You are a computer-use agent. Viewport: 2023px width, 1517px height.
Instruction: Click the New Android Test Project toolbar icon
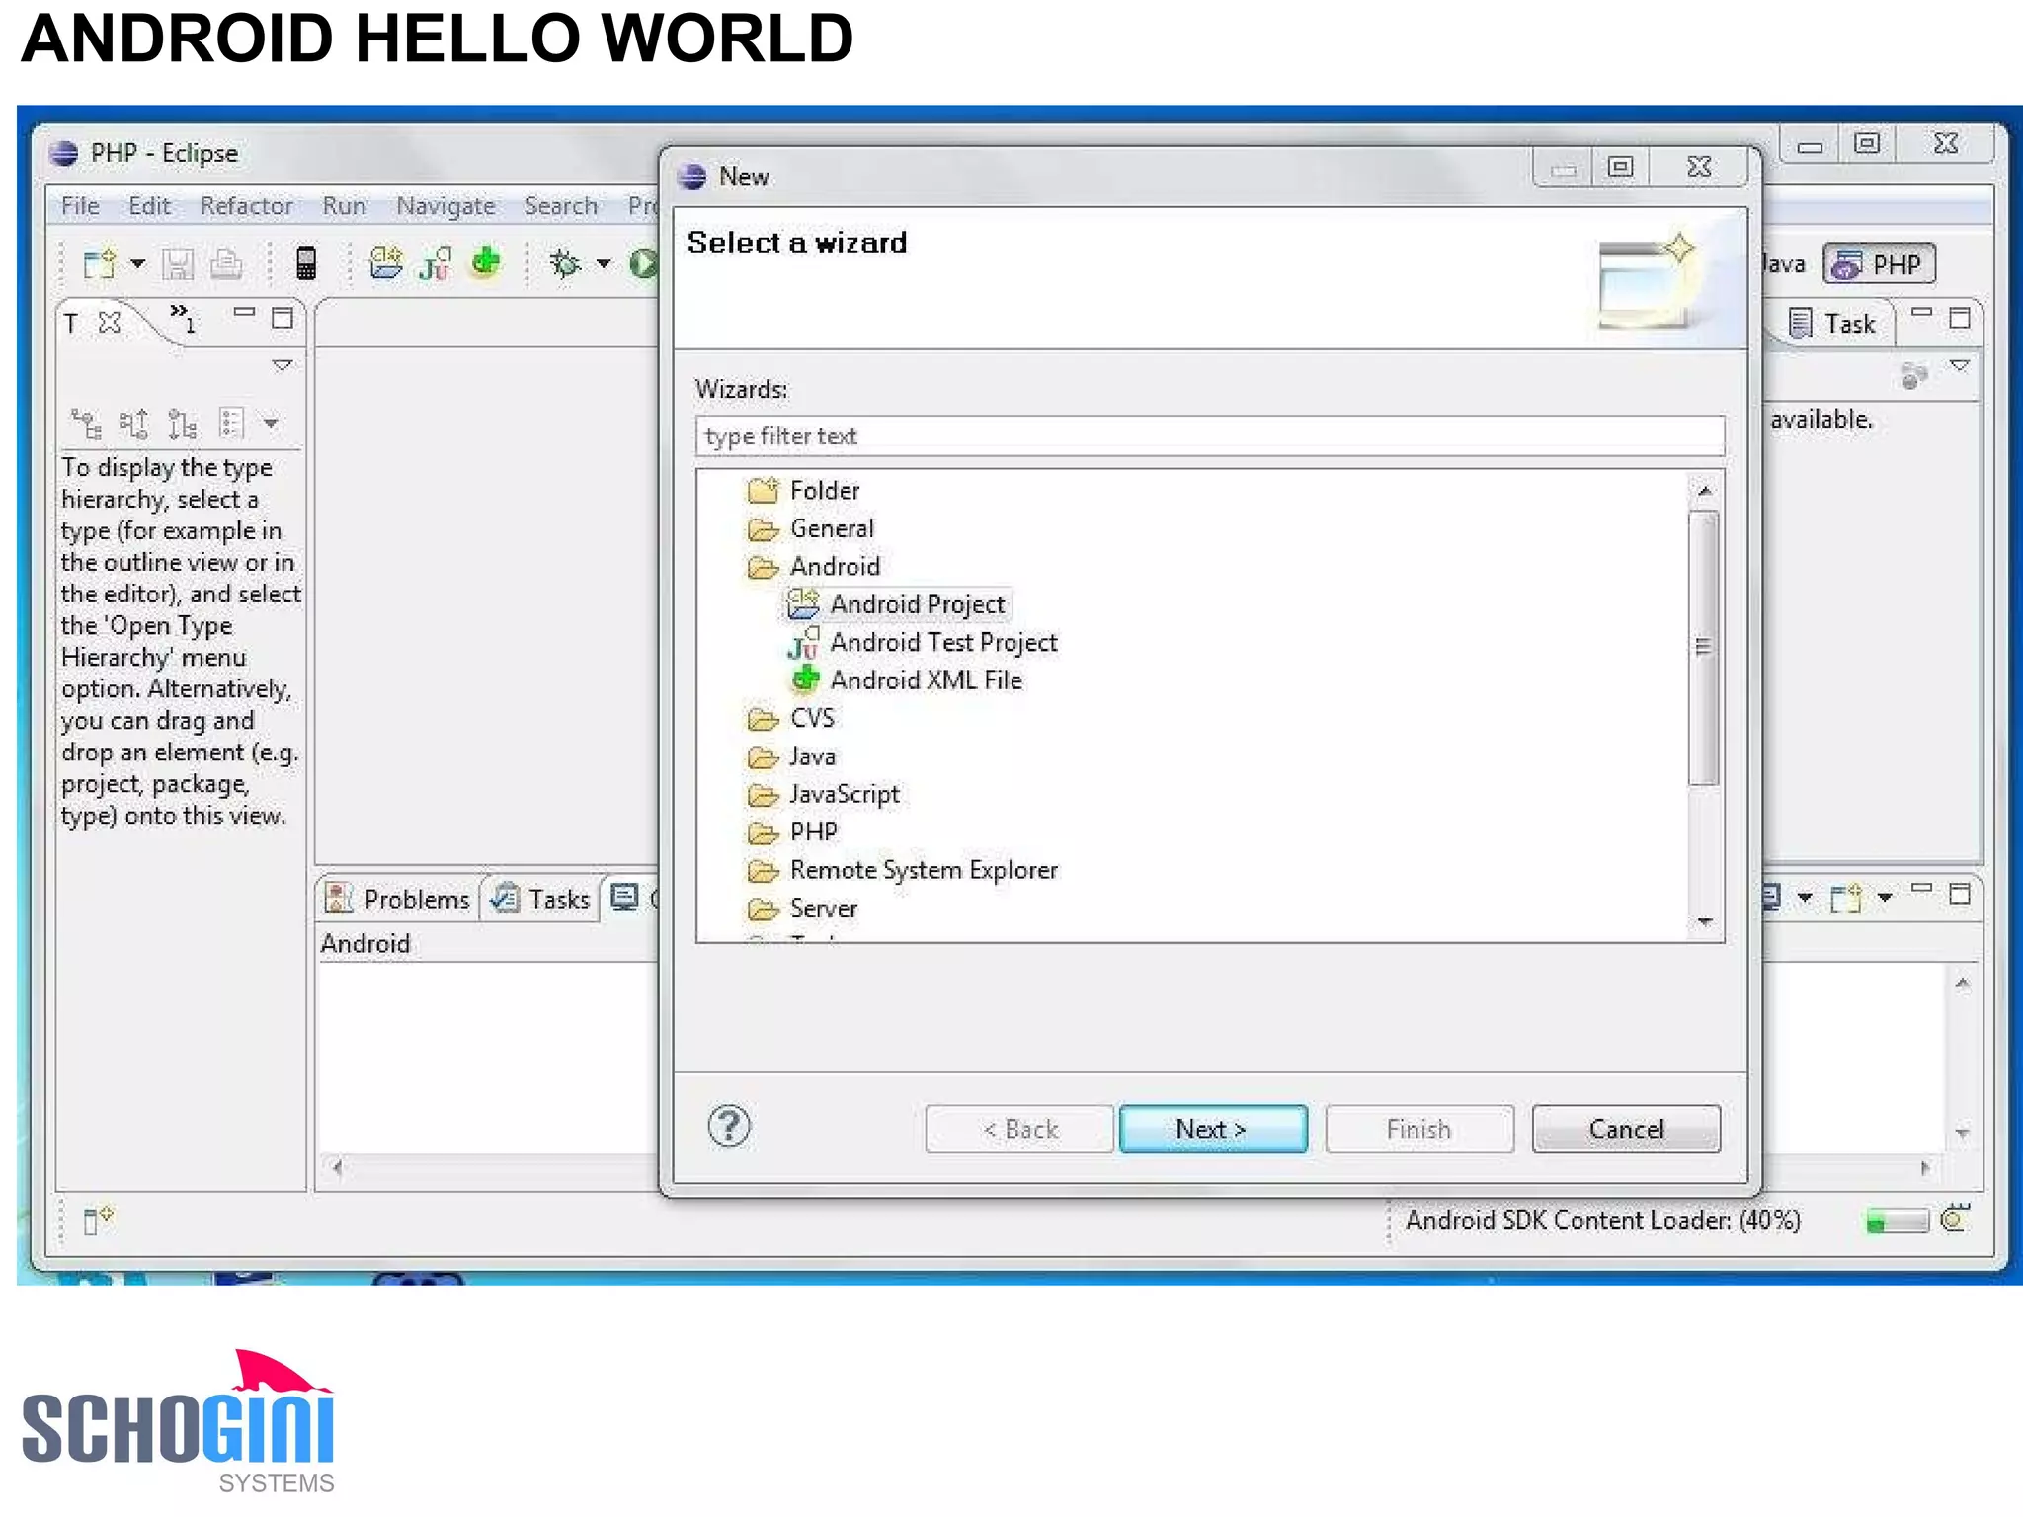click(436, 264)
